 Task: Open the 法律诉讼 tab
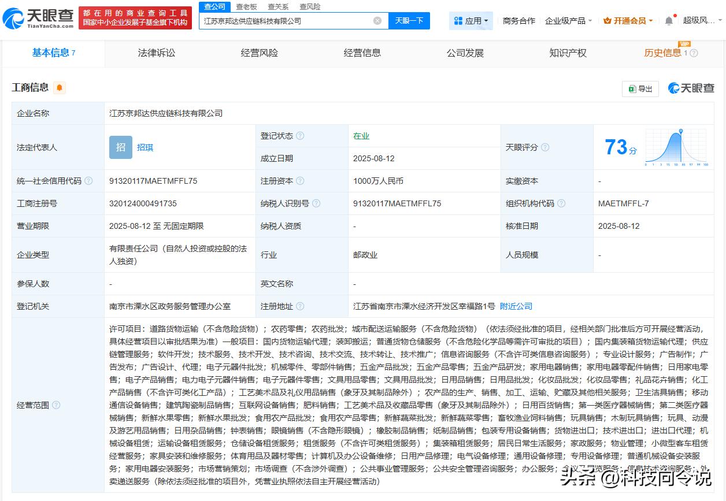click(x=157, y=53)
